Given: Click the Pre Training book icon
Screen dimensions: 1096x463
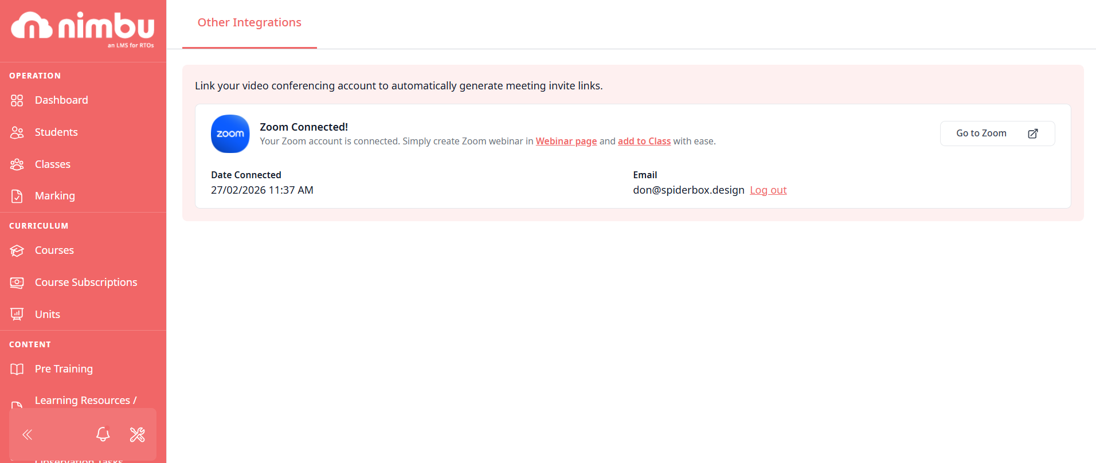Looking at the screenshot, I should coord(17,369).
